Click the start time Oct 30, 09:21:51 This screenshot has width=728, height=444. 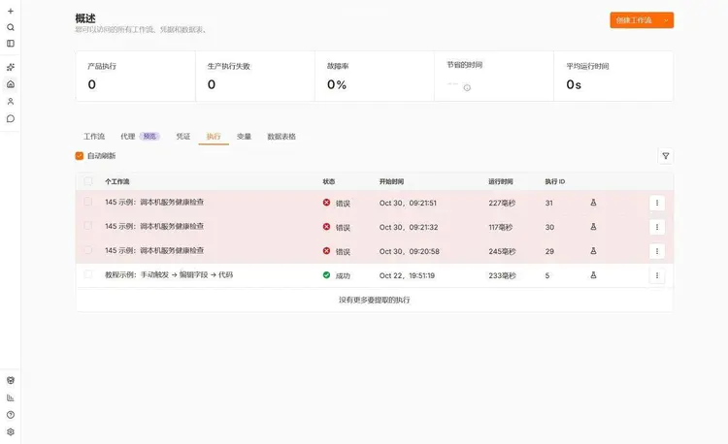[408, 203]
